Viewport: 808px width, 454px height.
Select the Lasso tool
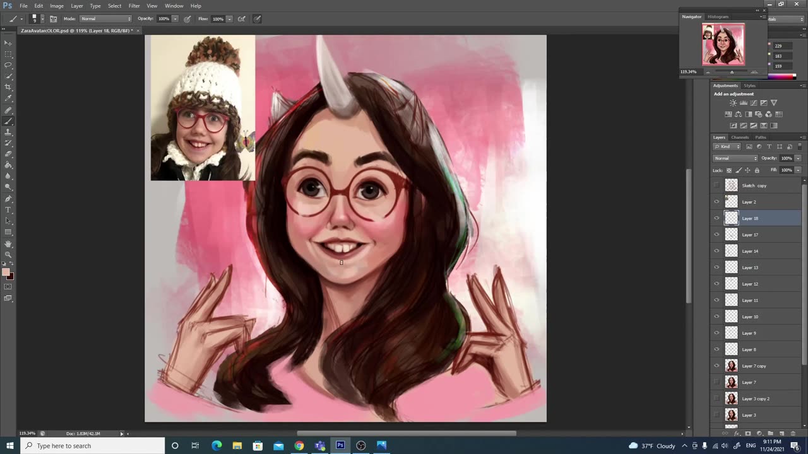tap(8, 65)
